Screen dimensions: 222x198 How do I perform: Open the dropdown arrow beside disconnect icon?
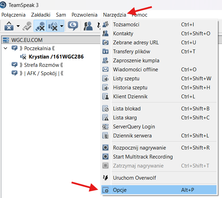click(x=18, y=26)
